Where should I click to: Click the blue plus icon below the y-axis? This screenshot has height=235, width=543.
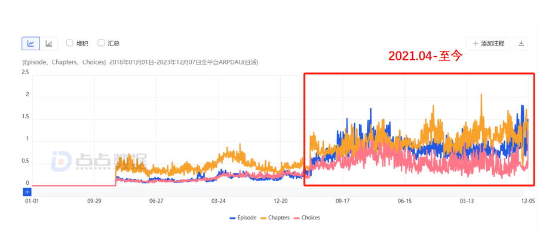tap(27, 192)
